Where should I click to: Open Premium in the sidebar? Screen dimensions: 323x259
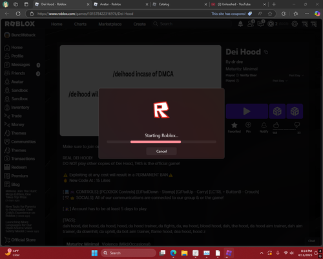[16, 176]
